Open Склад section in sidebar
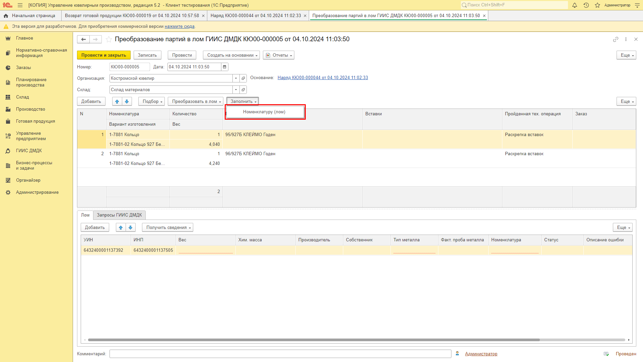 point(22,97)
